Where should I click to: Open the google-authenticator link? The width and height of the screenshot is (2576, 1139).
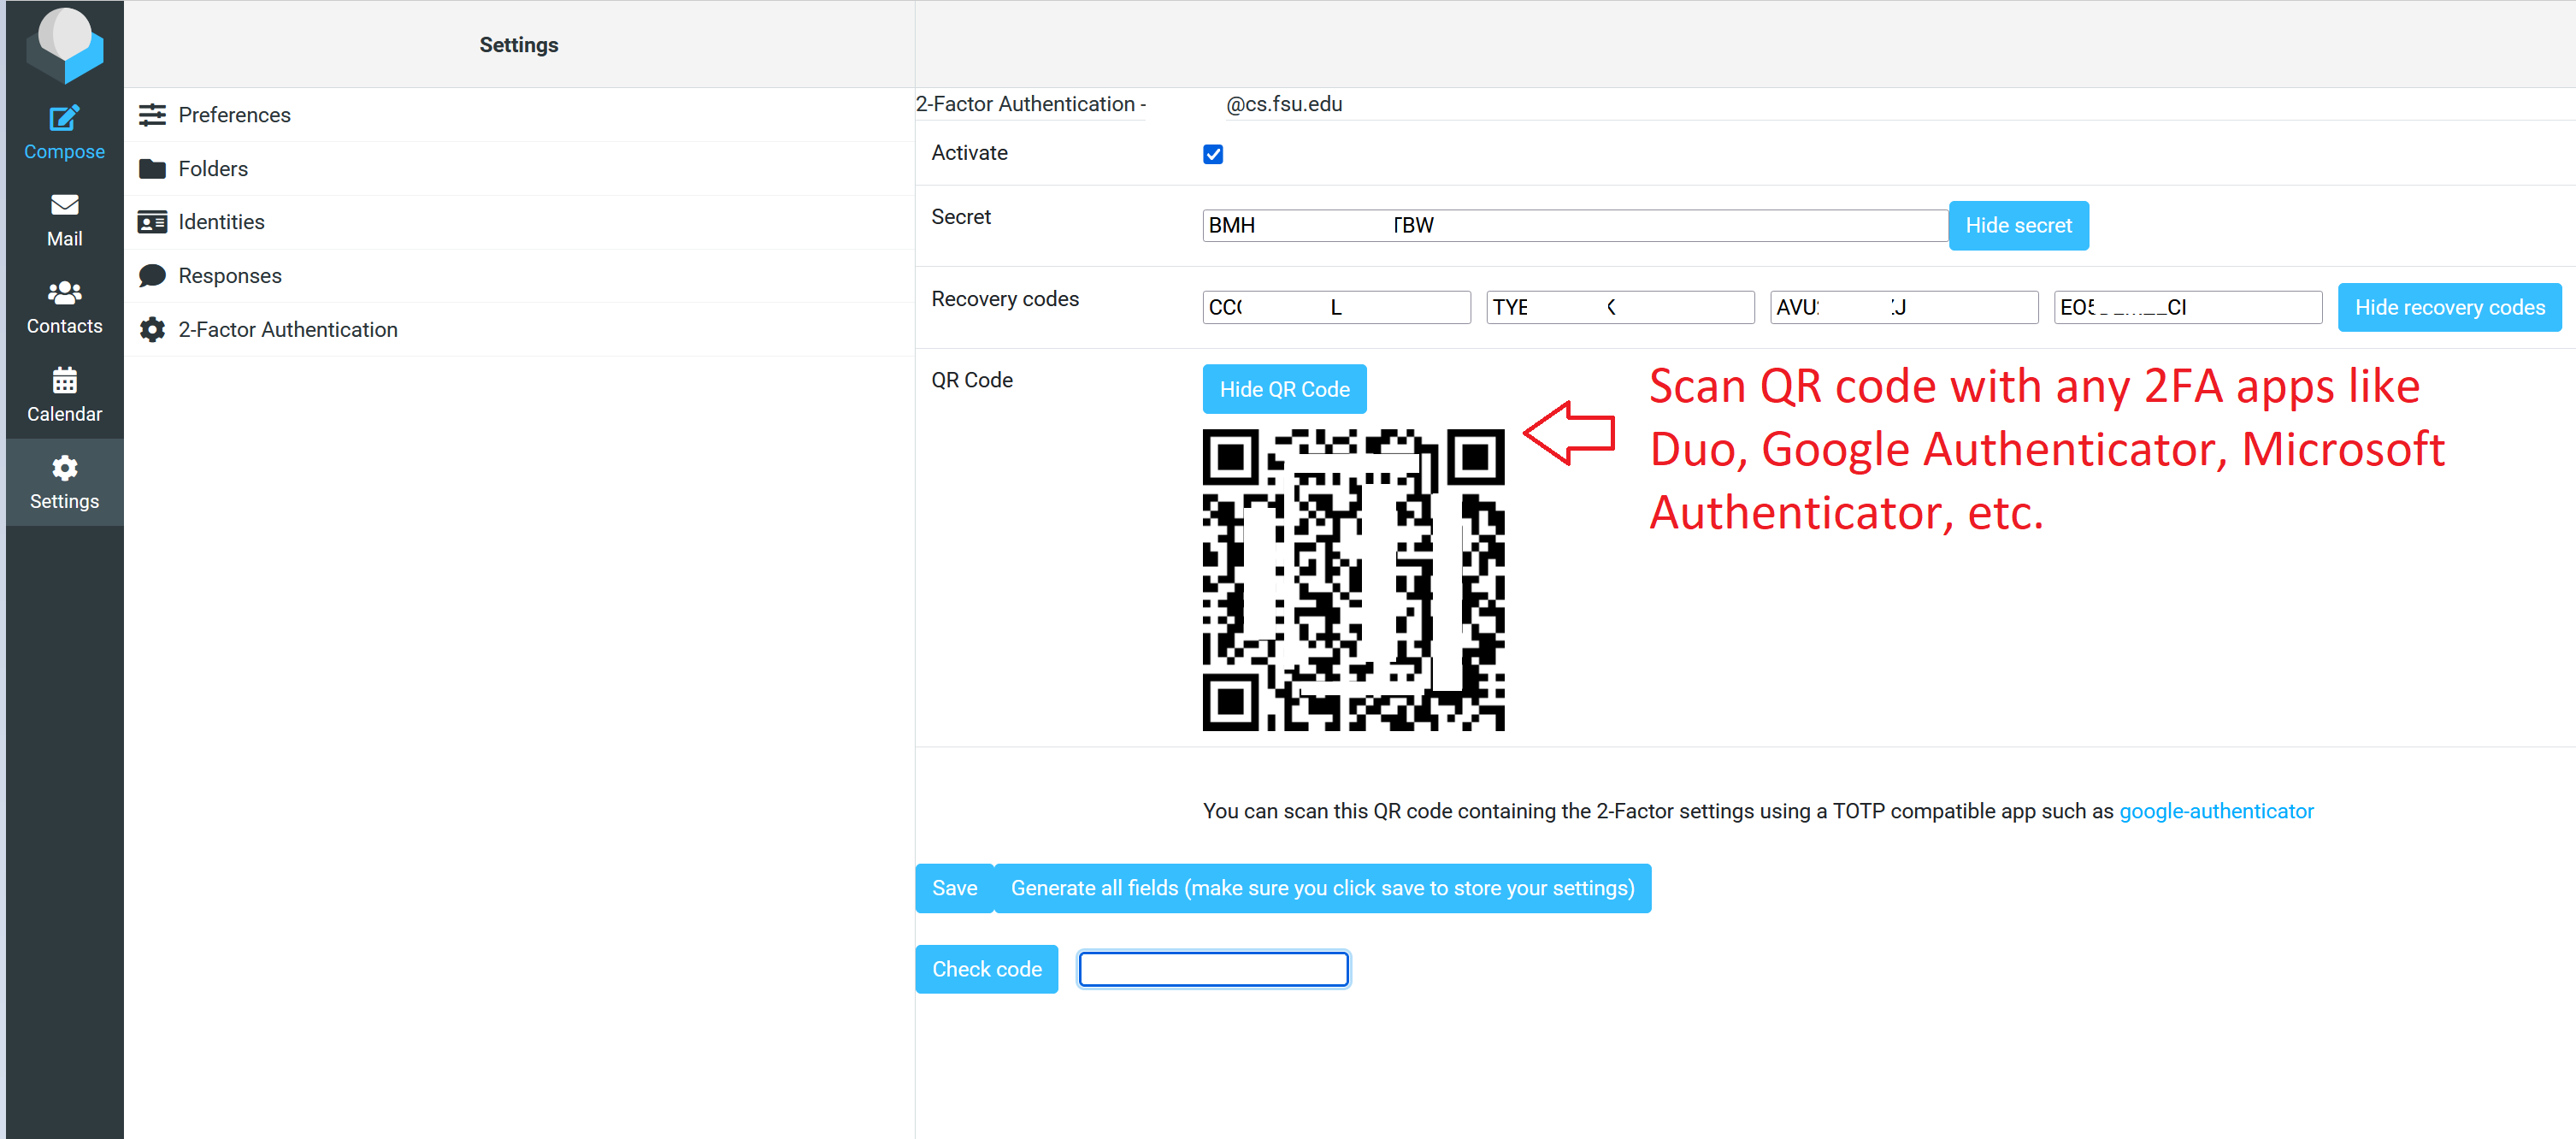pyautogui.click(x=2216, y=811)
